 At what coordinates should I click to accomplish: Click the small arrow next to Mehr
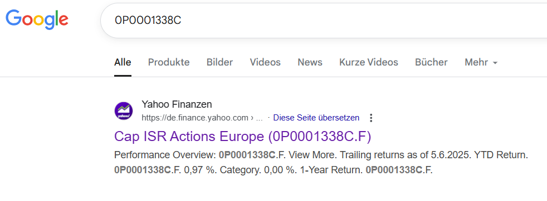pos(495,63)
